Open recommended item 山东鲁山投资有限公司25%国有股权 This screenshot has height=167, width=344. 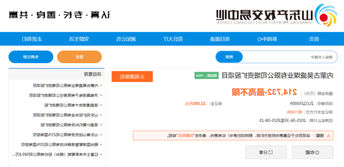[65, 134]
